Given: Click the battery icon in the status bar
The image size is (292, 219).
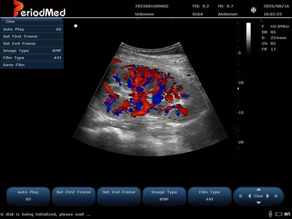Looking at the screenshot, I should [278, 214].
